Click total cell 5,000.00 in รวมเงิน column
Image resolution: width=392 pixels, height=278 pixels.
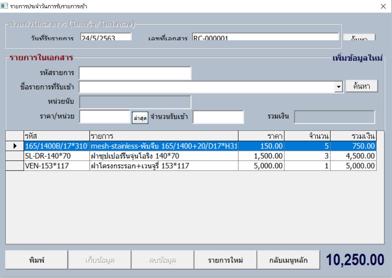[353, 166]
